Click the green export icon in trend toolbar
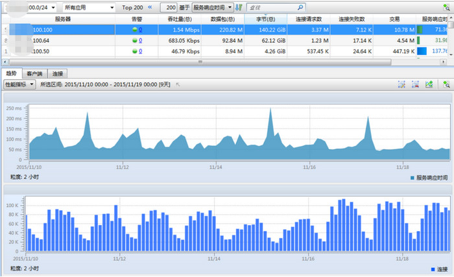Viewport: 454px width, 277px height. (429, 84)
